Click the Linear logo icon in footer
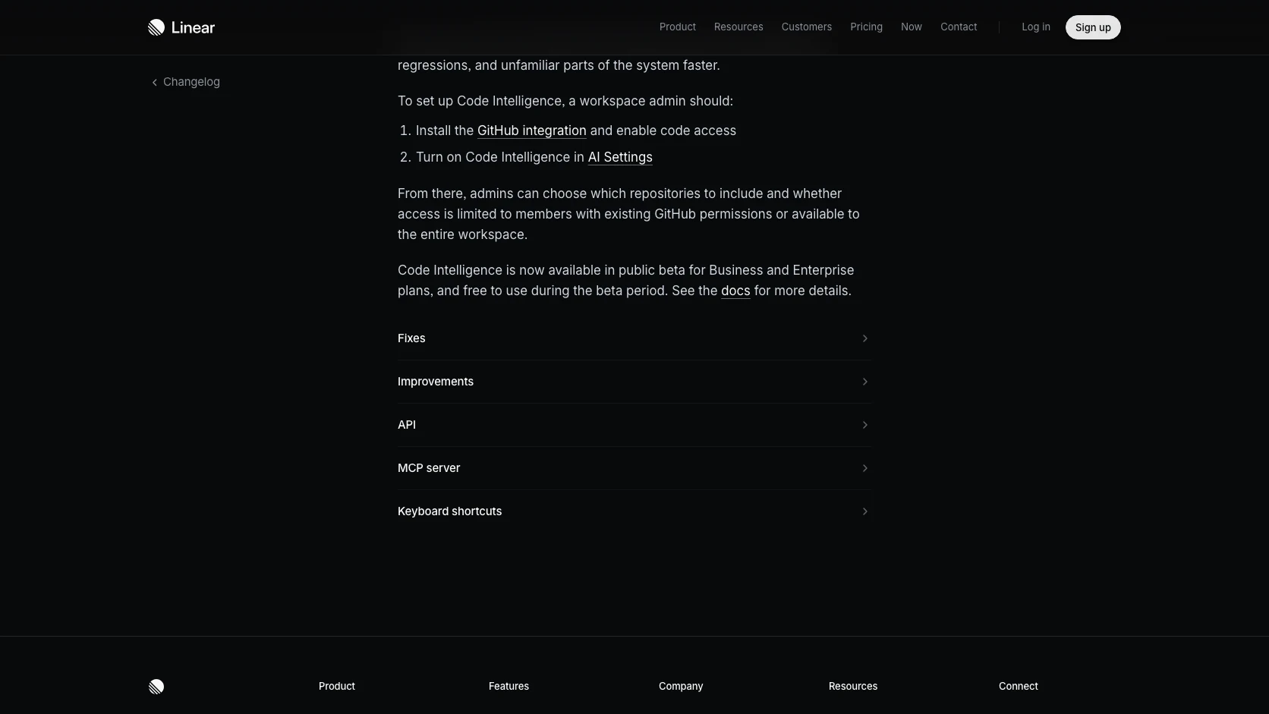Viewport: 1269px width, 714px height. coord(156,687)
